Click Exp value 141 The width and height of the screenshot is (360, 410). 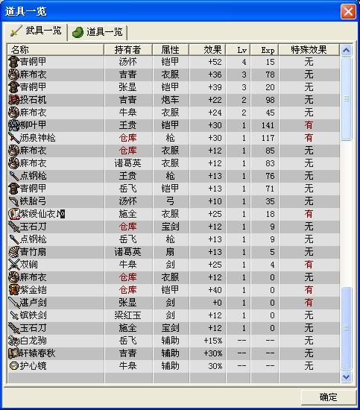coord(268,125)
